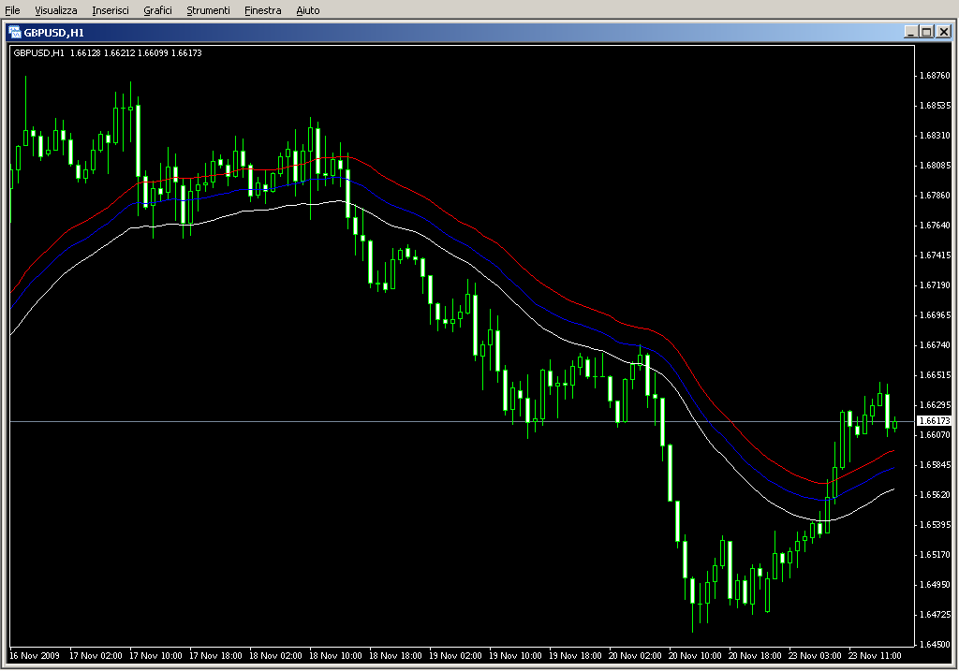Click price scale value 1.67415
This screenshot has height=671, width=959.
[936, 255]
